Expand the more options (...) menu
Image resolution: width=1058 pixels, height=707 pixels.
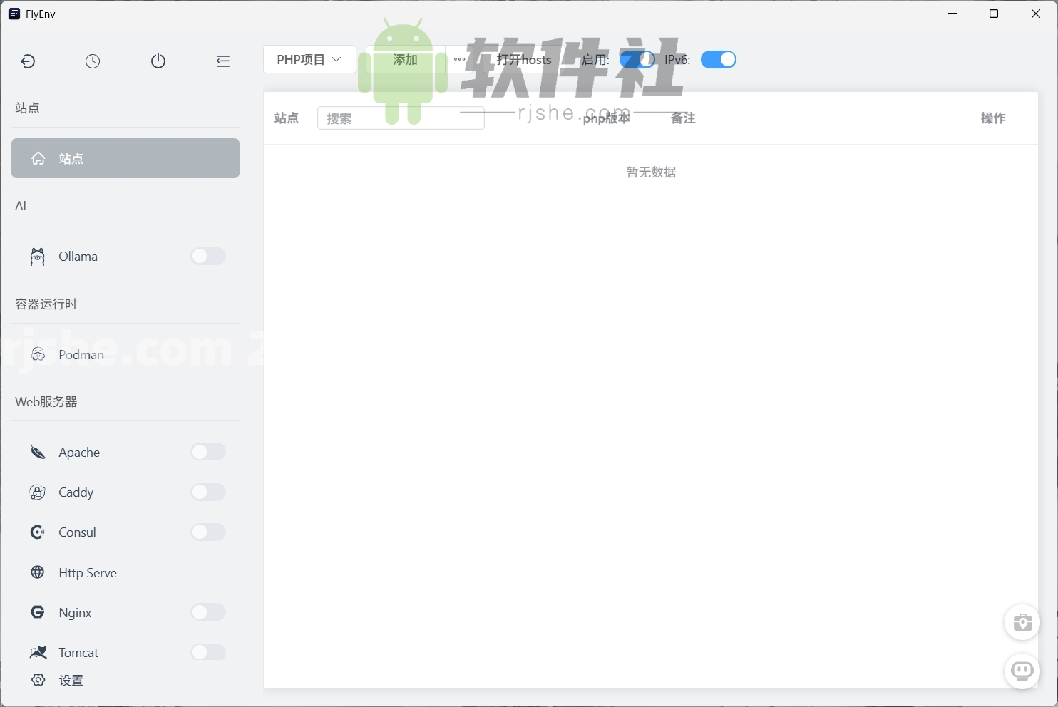[459, 59]
